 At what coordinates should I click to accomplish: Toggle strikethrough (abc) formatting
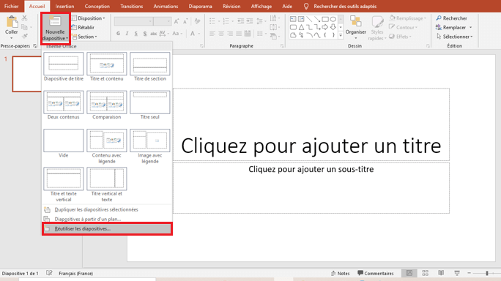click(154, 34)
